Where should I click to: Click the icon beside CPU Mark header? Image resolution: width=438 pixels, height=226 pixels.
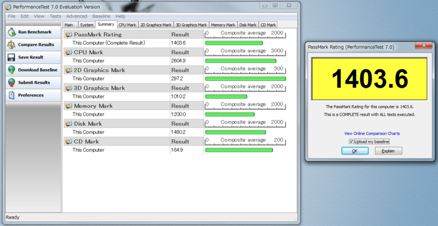pyautogui.click(x=68, y=52)
